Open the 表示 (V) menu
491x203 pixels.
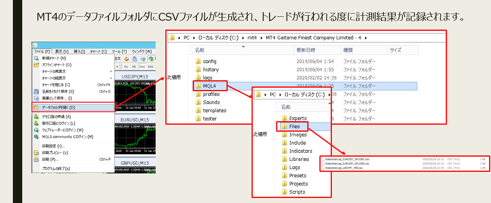61,51
